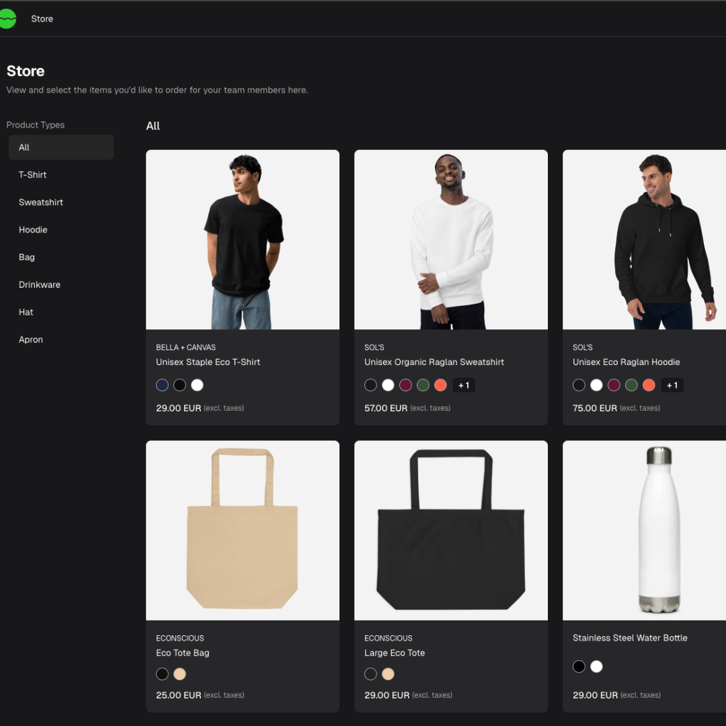This screenshot has height=726, width=726.
Task: Select "Store" in the top navigation bar
Action: click(42, 19)
